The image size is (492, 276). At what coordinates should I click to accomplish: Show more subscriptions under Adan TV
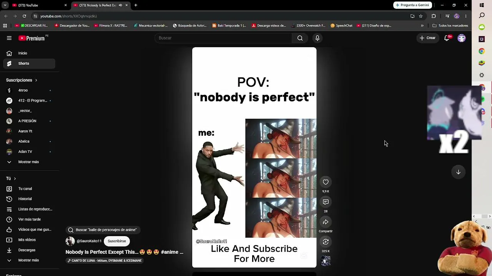tap(29, 162)
